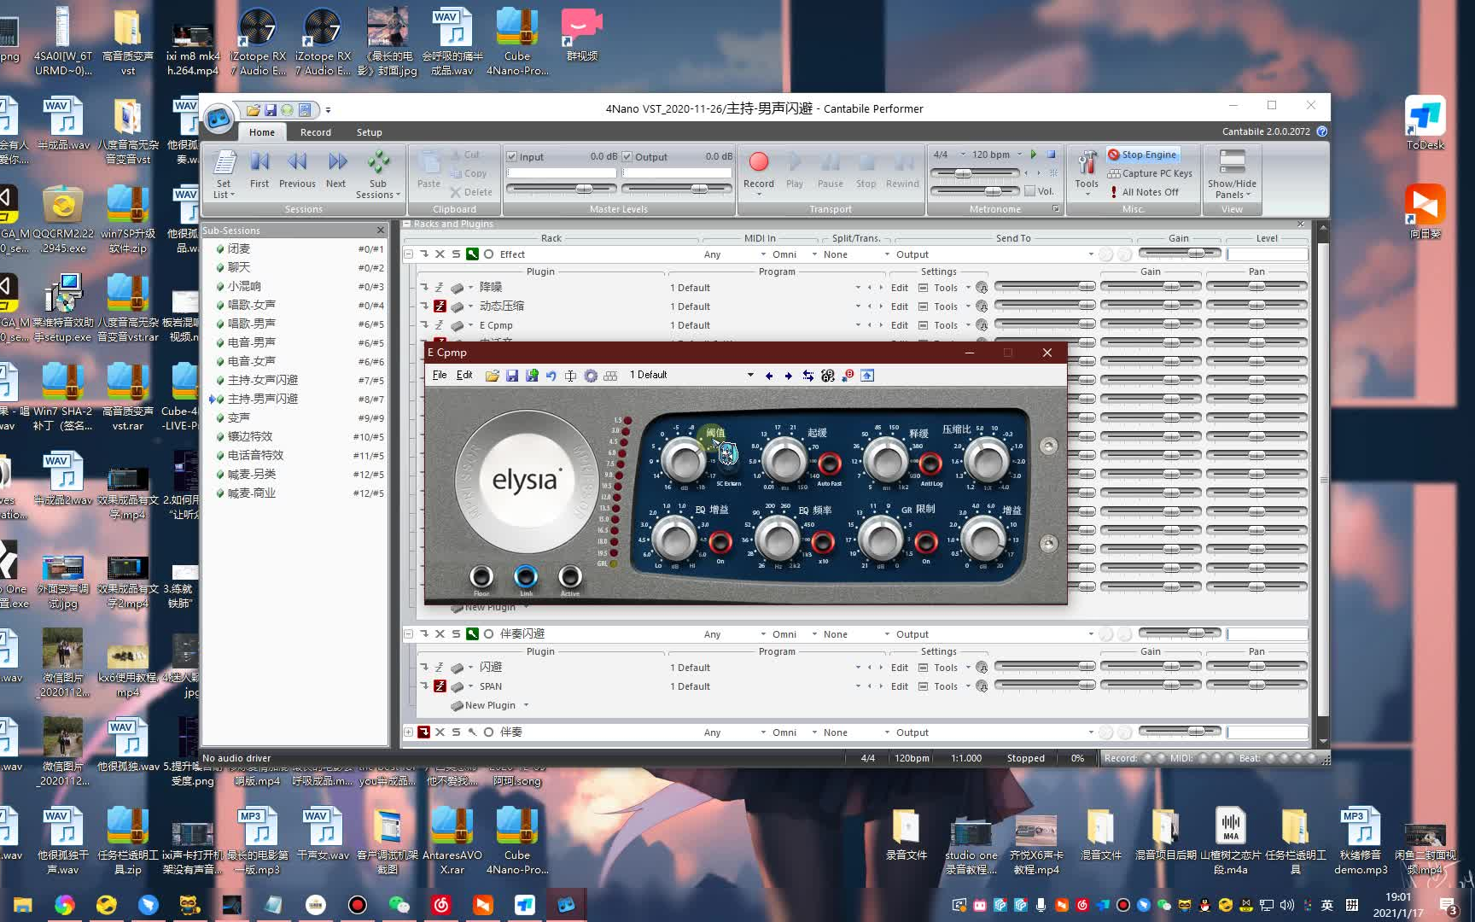The image size is (1475, 922).
Task: Click Edit for the SPAN plugin
Action: [x=900, y=686]
